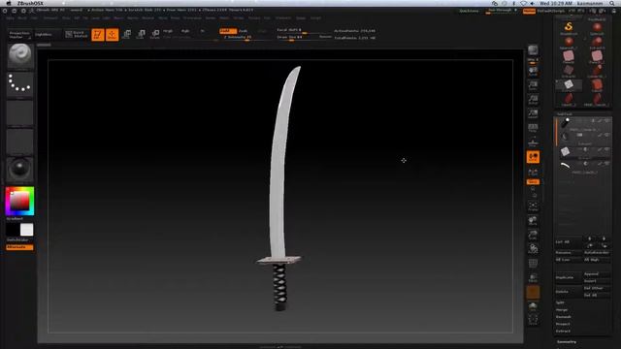Viewport: 621px width, 349px height.
Task: Expand the Merge section
Action: 562,310
